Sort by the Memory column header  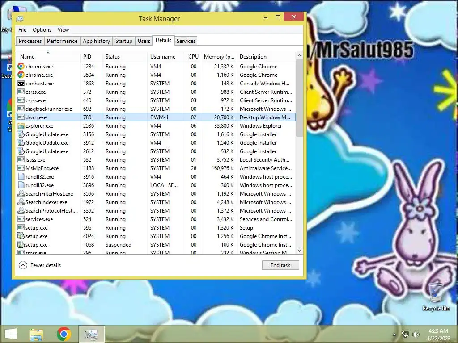tap(219, 57)
